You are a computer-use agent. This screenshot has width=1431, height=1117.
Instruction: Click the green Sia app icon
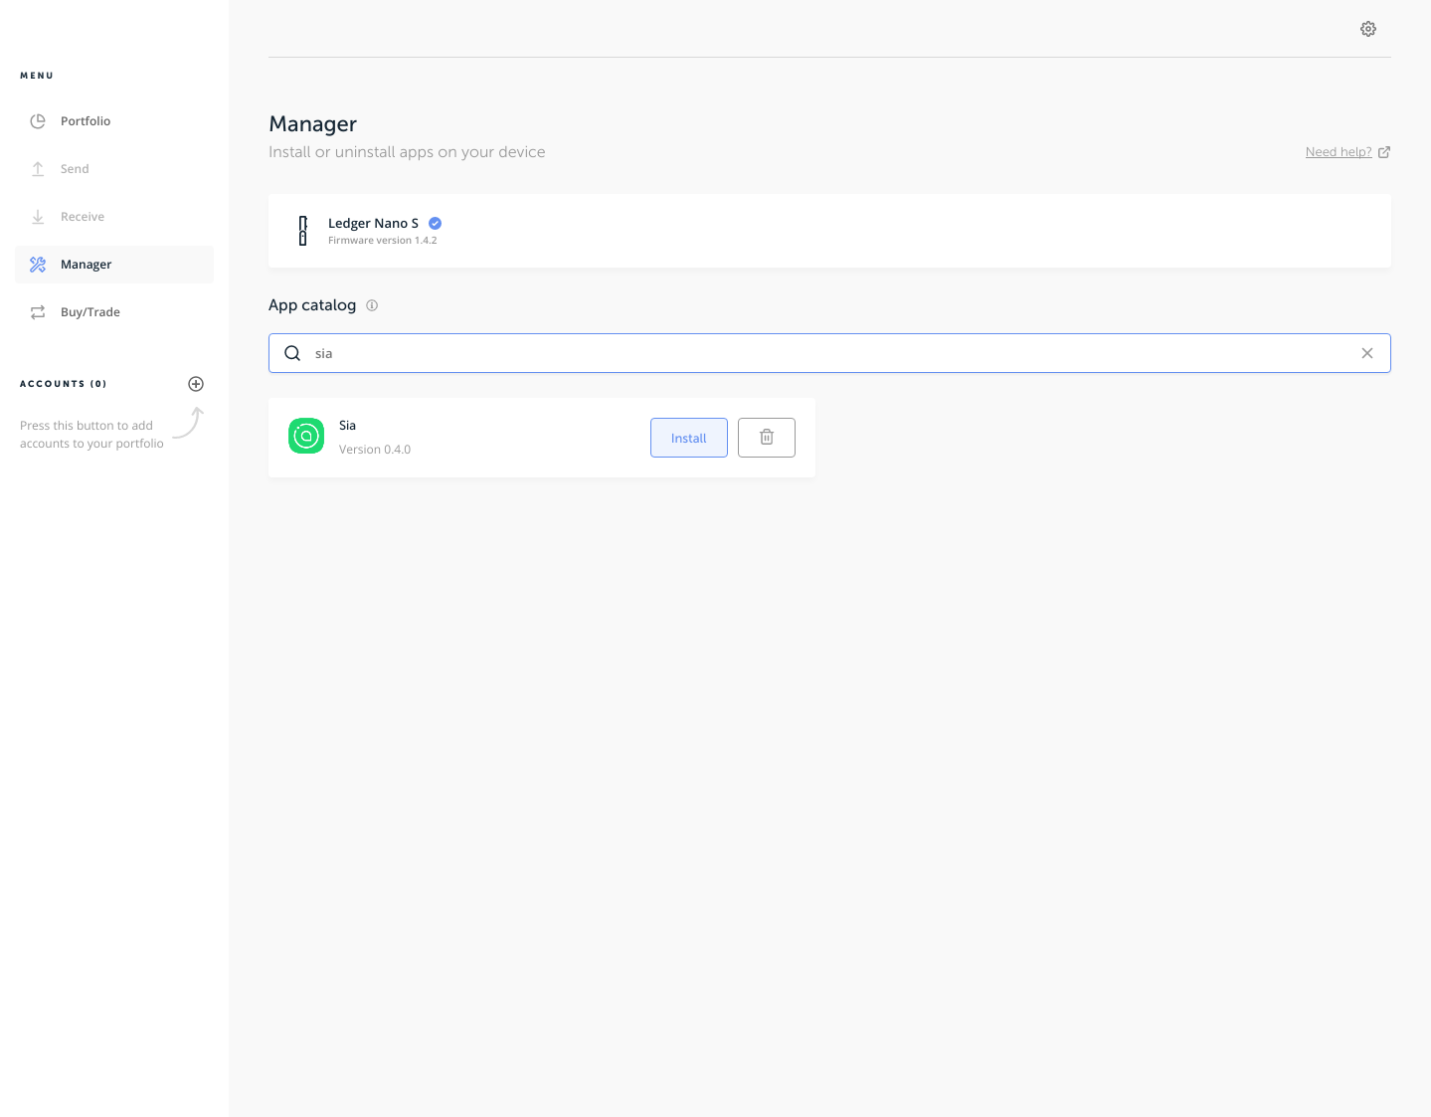[306, 436]
